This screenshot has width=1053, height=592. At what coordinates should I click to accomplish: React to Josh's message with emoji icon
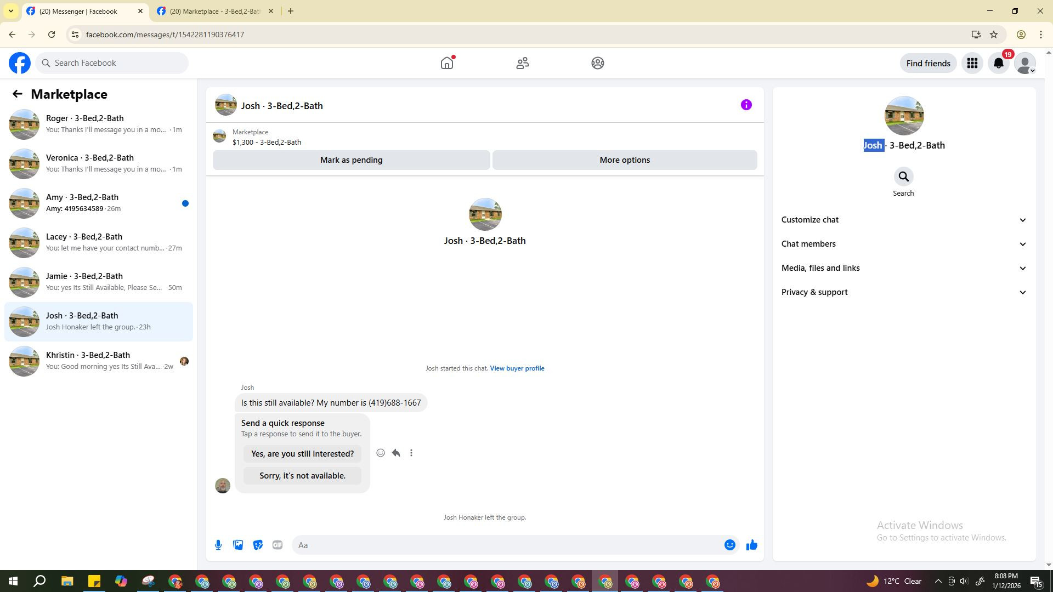381,453
